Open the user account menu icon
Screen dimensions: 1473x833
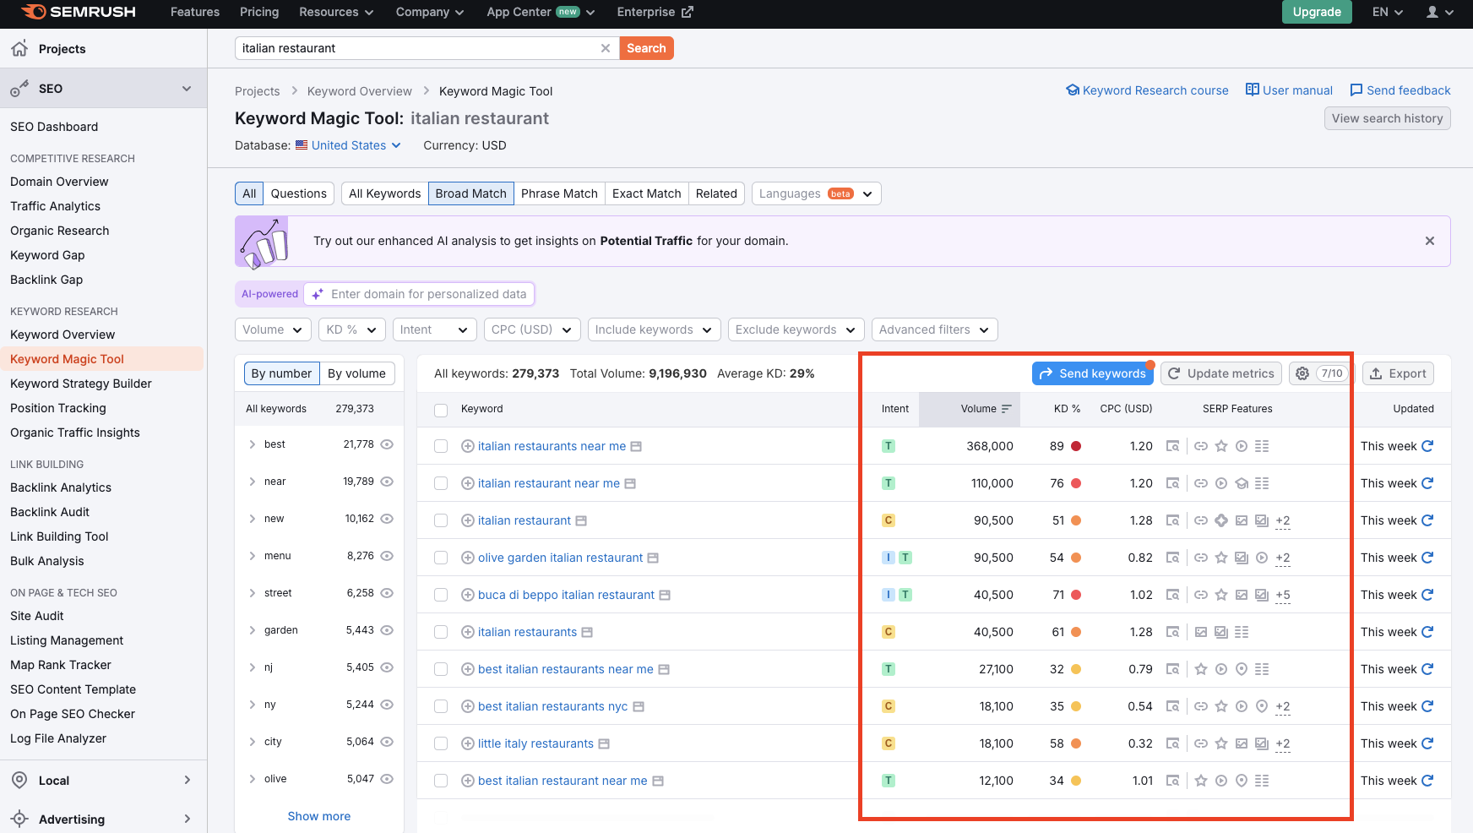(x=1440, y=12)
